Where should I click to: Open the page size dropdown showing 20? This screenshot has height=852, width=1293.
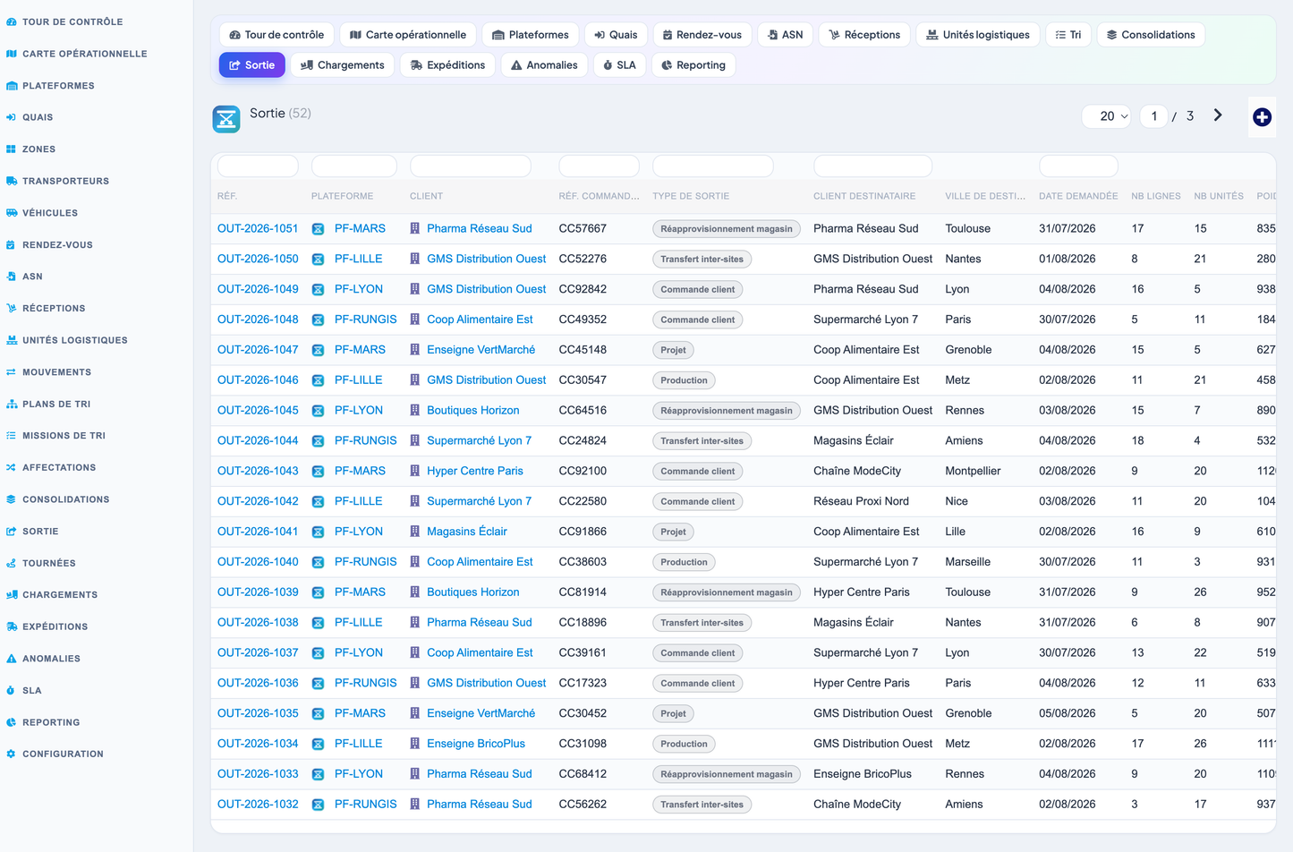tap(1107, 116)
